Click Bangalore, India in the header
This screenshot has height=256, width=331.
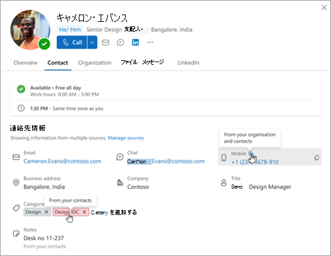[171, 30]
